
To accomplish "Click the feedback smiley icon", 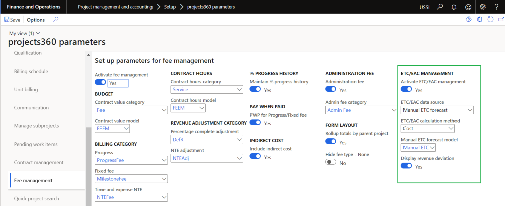I will tap(468, 7).
